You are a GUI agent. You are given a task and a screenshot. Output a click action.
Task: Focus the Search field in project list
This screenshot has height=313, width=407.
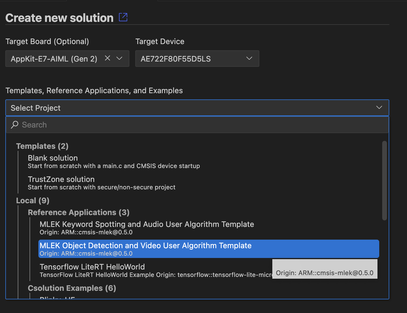[x=197, y=125]
